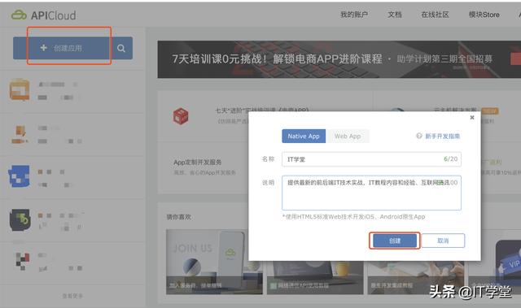This screenshot has height=308, width=521.
Task: Click the help icon beside 新手开发指南
Action: [419, 136]
